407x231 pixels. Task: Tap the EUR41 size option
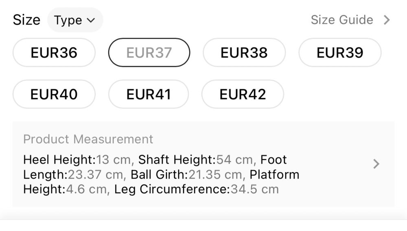click(x=149, y=94)
